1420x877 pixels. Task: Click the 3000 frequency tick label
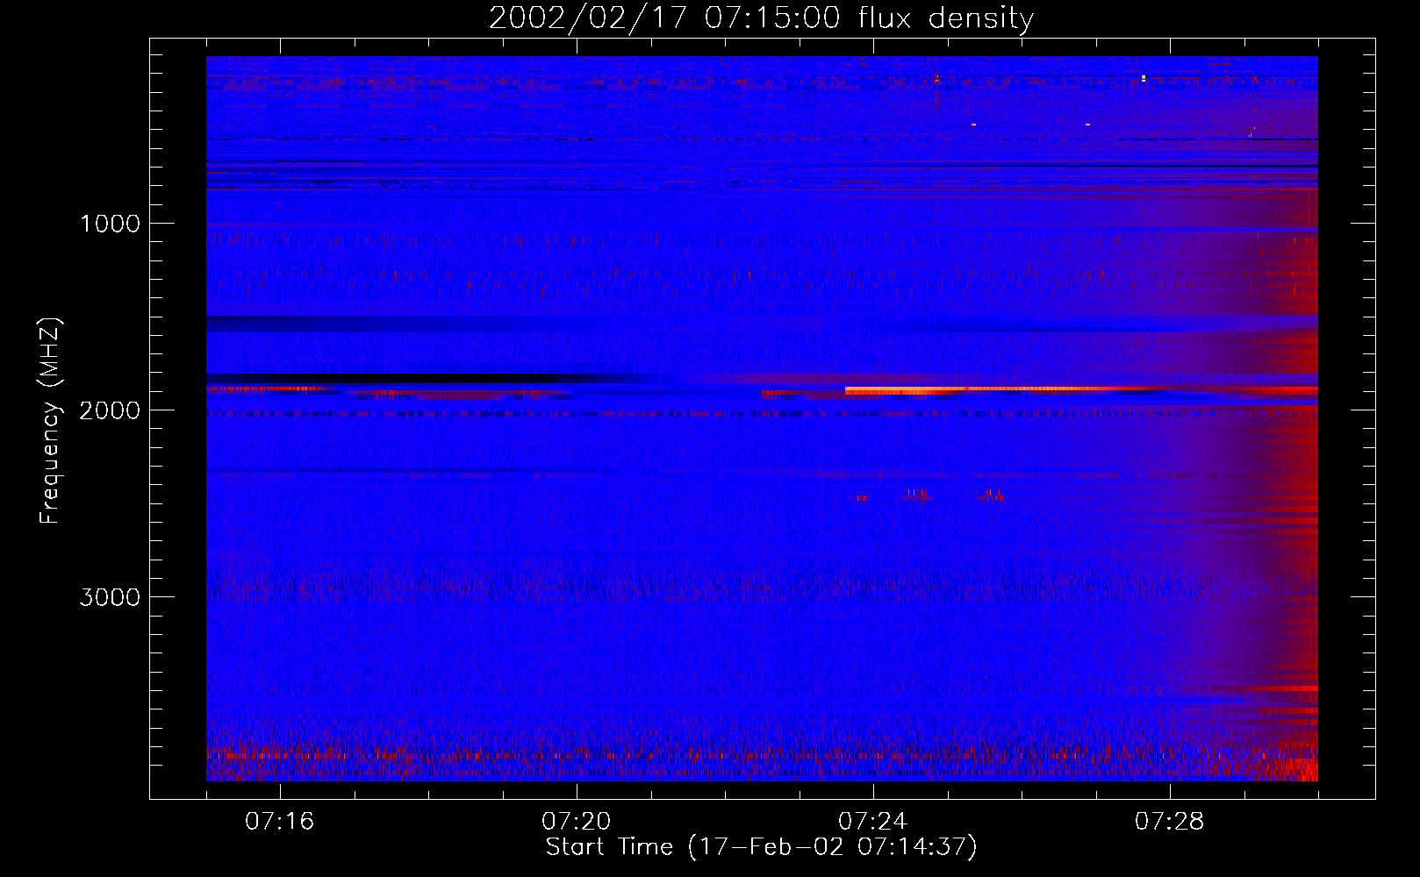pyautogui.click(x=110, y=597)
